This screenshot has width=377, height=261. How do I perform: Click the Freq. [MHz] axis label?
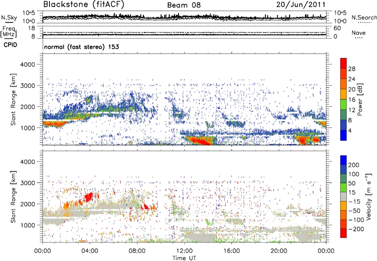(8, 32)
